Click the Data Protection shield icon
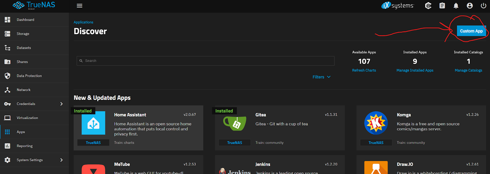Viewport: 490px width, 174px height. [8, 76]
